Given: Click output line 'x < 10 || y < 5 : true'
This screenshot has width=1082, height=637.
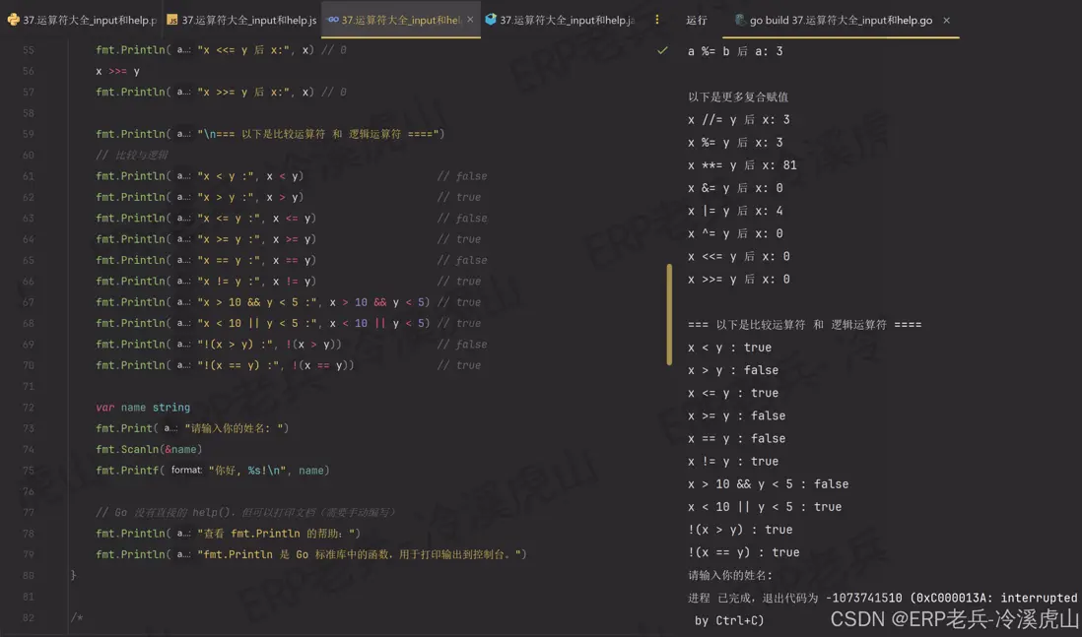Looking at the screenshot, I should click(765, 506).
